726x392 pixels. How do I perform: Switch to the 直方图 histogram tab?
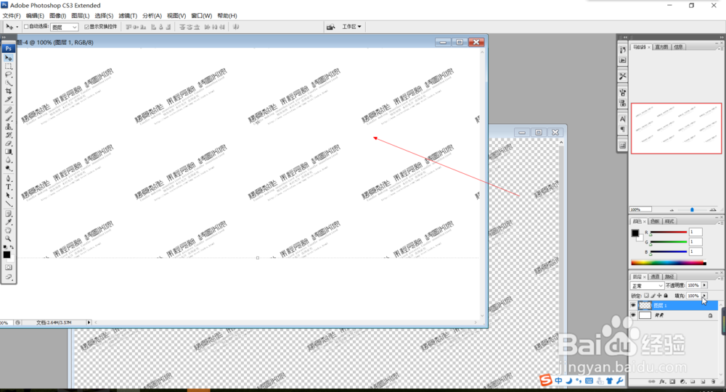coord(661,47)
